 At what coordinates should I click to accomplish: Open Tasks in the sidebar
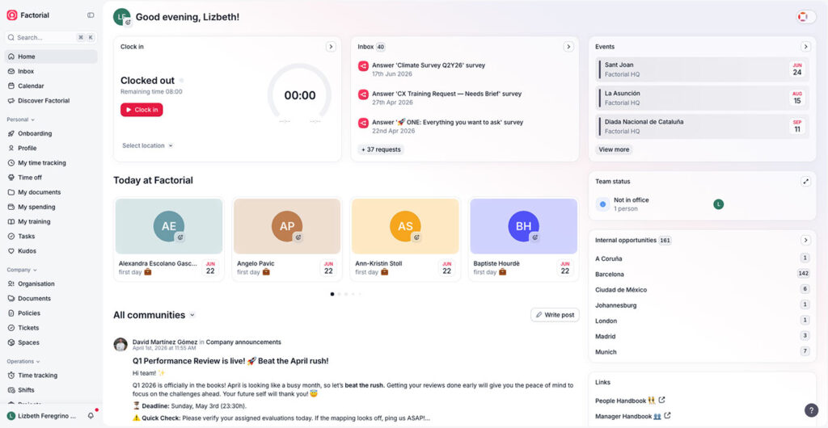51,237
